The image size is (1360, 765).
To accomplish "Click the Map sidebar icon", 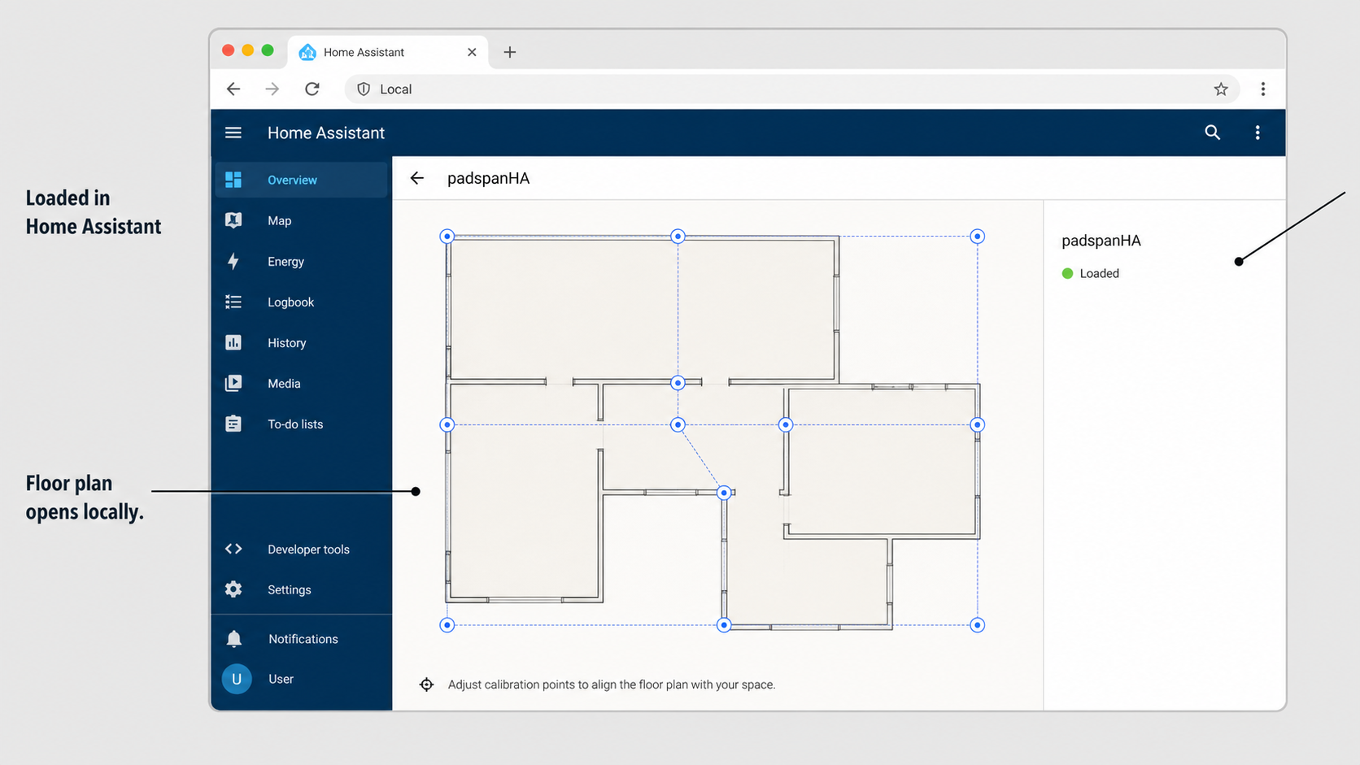I will click(x=233, y=220).
